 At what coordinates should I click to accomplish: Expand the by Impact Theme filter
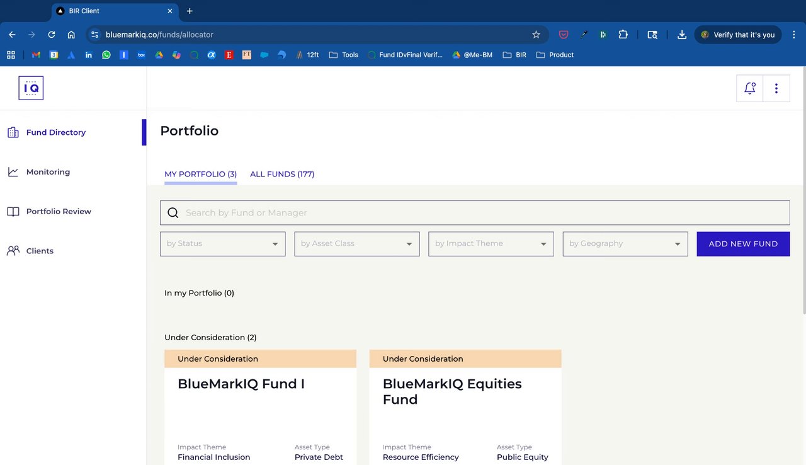click(491, 244)
